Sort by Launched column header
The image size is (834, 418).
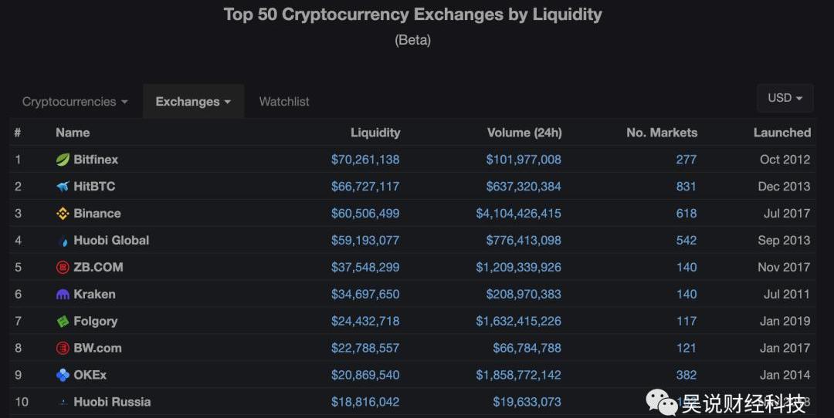coord(781,133)
